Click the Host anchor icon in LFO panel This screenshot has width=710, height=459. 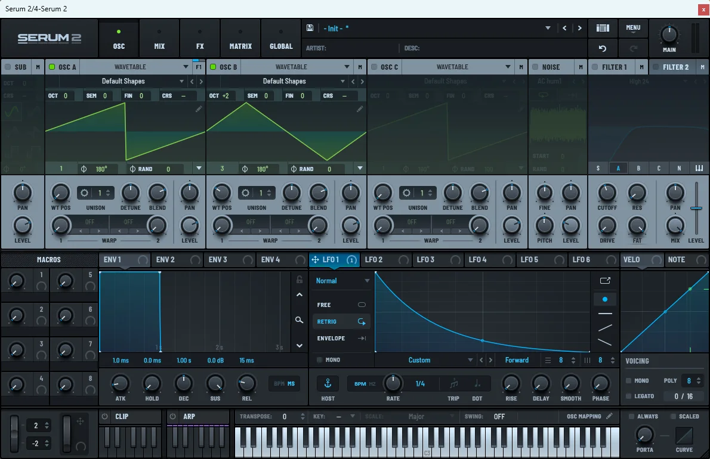click(327, 383)
